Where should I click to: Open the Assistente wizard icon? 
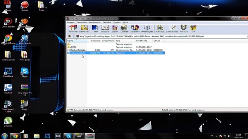click(x=135, y=29)
